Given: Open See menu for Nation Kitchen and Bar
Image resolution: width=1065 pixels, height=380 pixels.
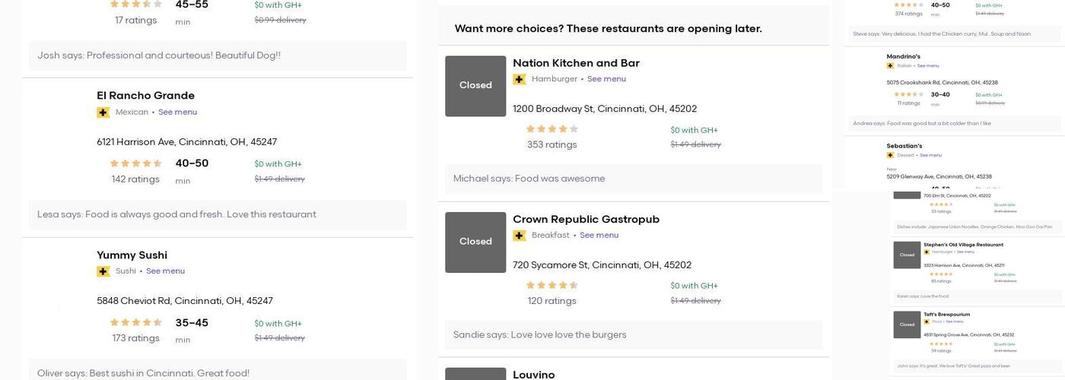Looking at the screenshot, I should pyautogui.click(x=606, y=79).
